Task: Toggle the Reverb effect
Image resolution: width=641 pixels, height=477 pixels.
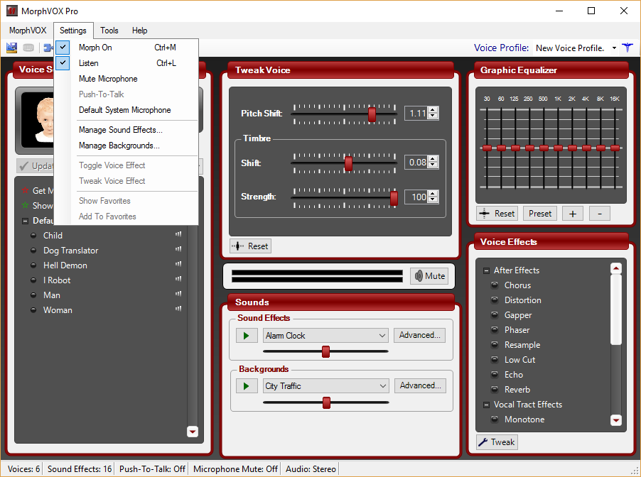Action: [x=495, y=390]
